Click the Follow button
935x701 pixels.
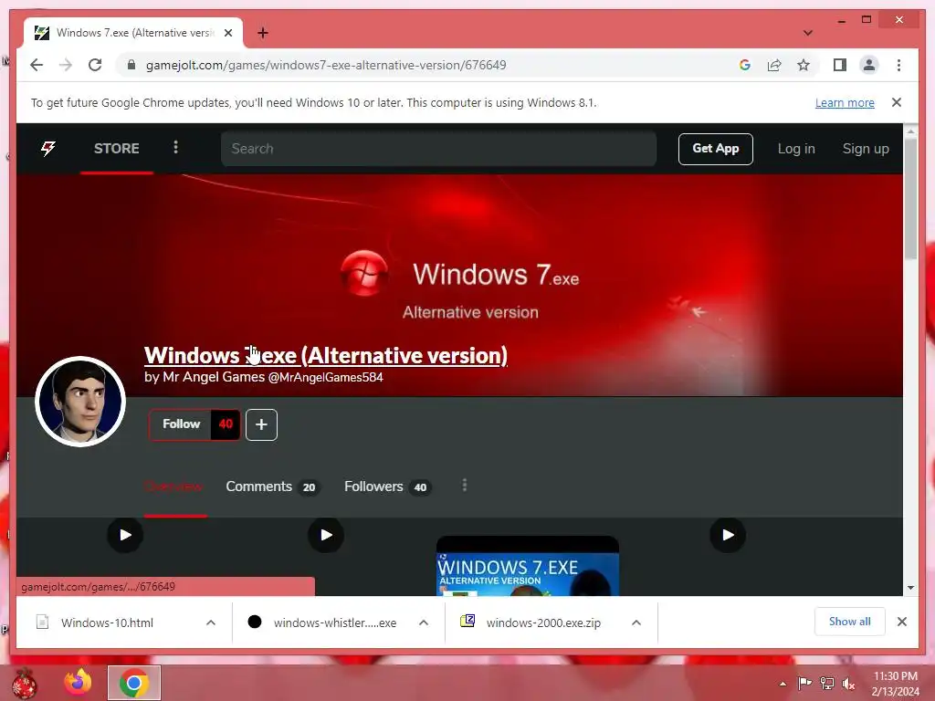[x=181, y=424]
